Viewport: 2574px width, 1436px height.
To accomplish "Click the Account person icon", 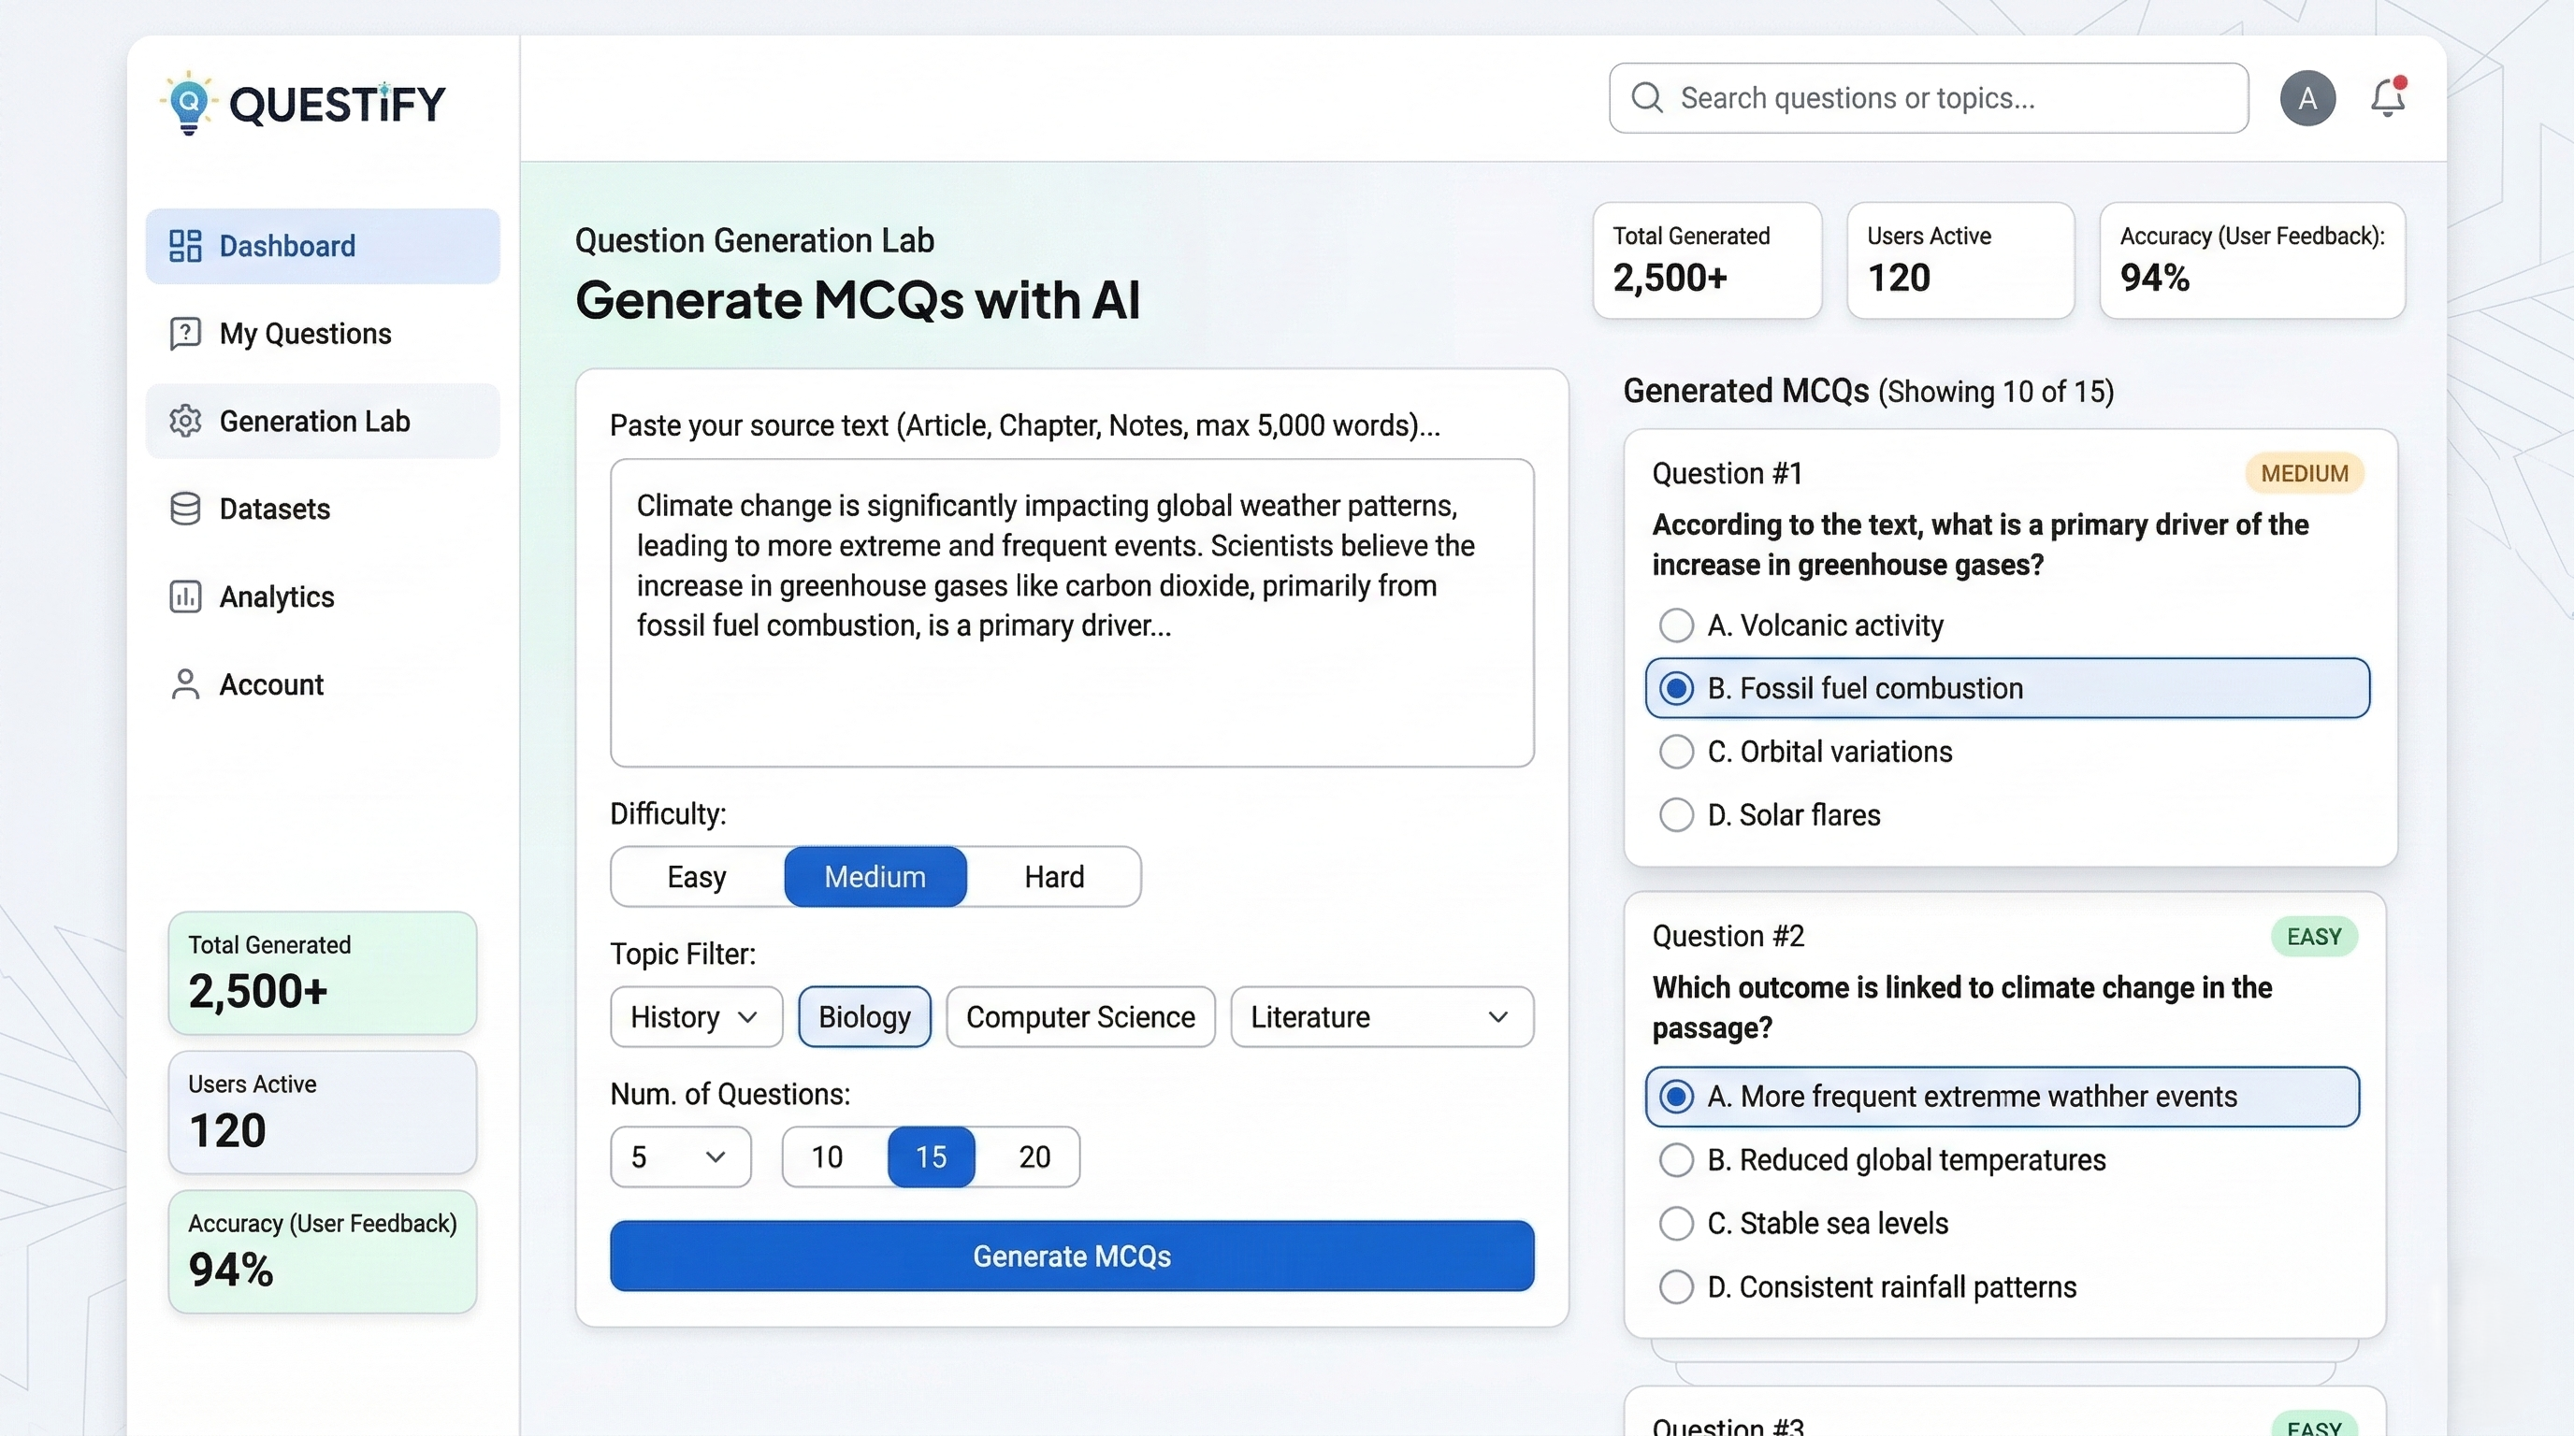I will pos(185,685).
